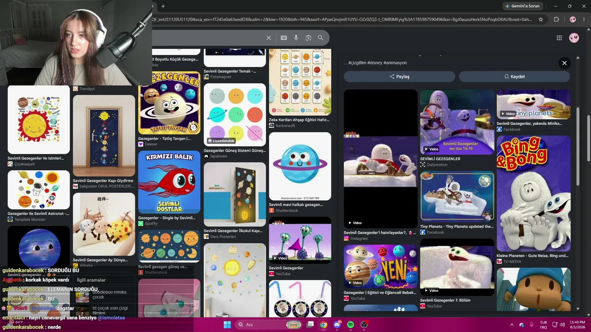This screenshot has height=332, width=591.
Task: Show hidden system tray icons
Action: point(512,325)
